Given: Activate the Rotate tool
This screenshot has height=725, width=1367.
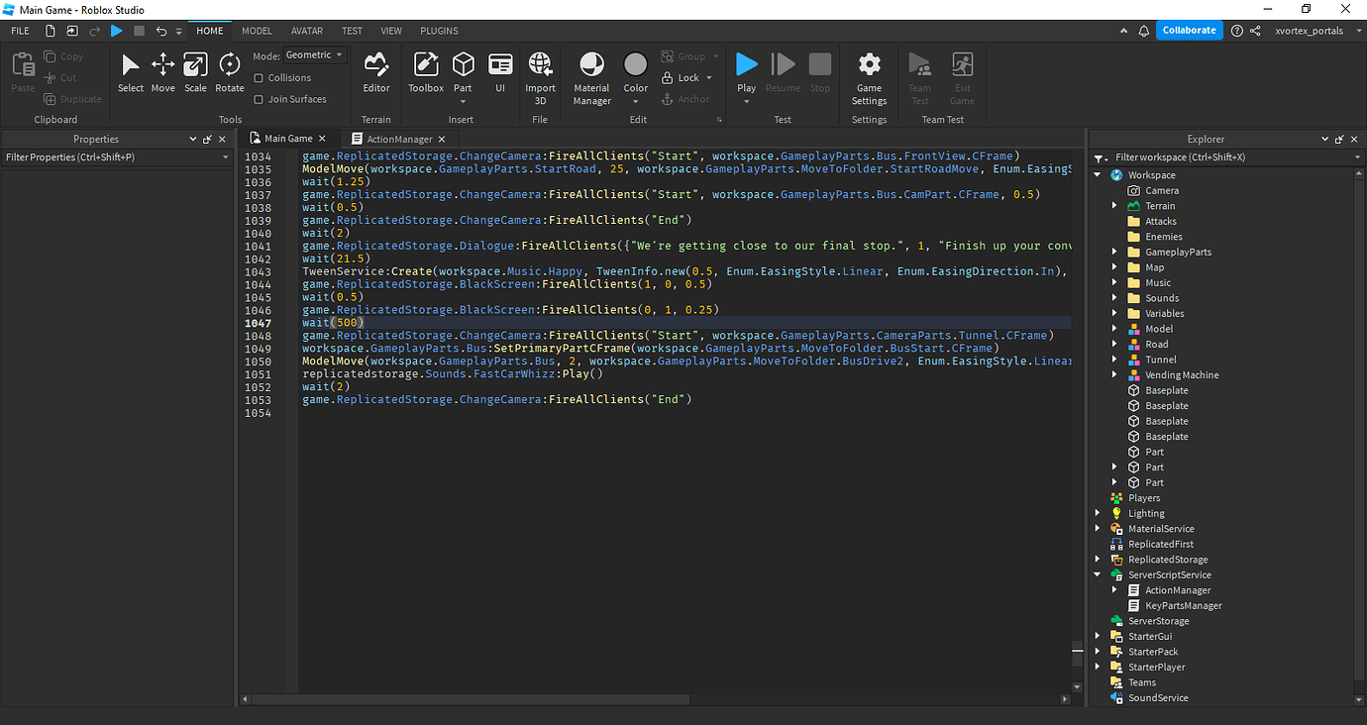Looking at the screenshot, I should 230,74.
